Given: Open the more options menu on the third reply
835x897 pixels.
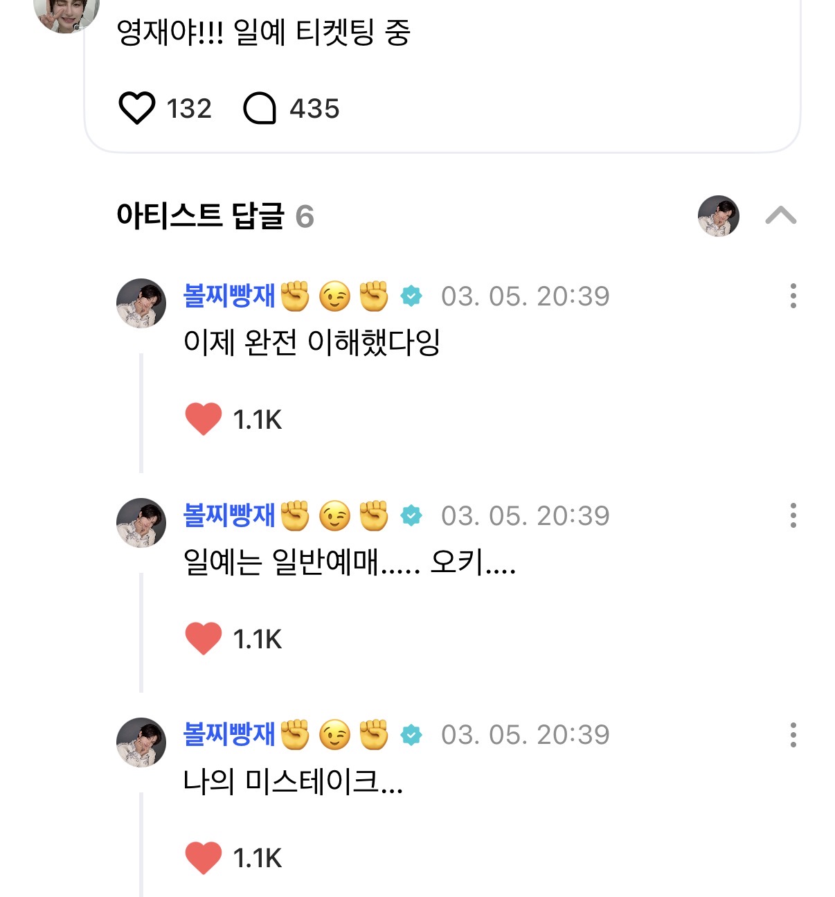Looking at the screenshot, I should click(x=793, y=734).
